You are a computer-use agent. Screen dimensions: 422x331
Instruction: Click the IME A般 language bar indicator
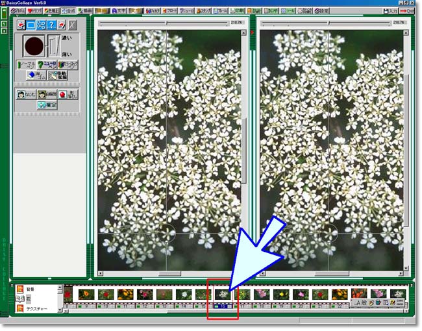click(x=360, y=303)
